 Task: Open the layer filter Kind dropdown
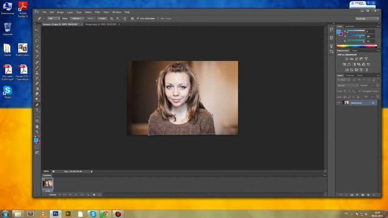click(344, 80)
